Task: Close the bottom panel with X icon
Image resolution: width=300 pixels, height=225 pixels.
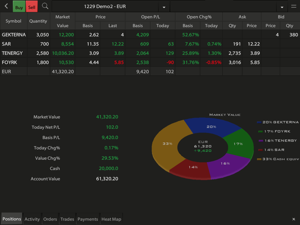Action: click(x=294, y=219)
